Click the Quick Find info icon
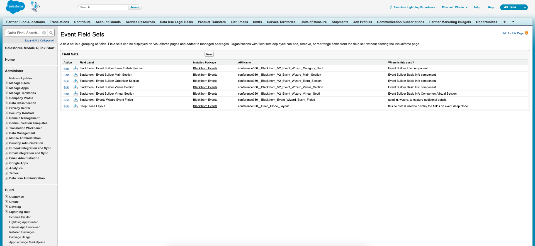Viewport: 535px width, 246px height. [44, 33]
